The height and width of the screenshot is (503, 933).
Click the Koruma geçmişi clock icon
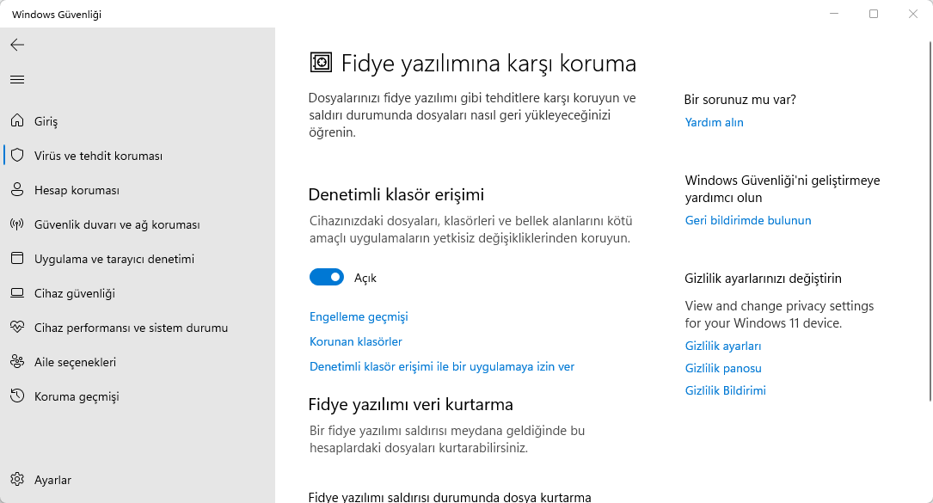17,396
